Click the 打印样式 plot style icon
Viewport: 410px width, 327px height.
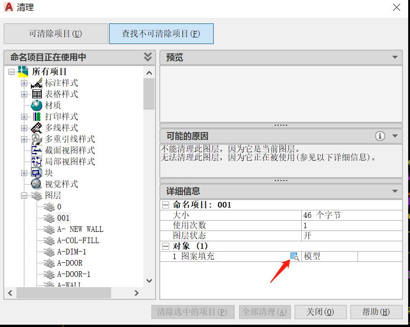[37, 117]
